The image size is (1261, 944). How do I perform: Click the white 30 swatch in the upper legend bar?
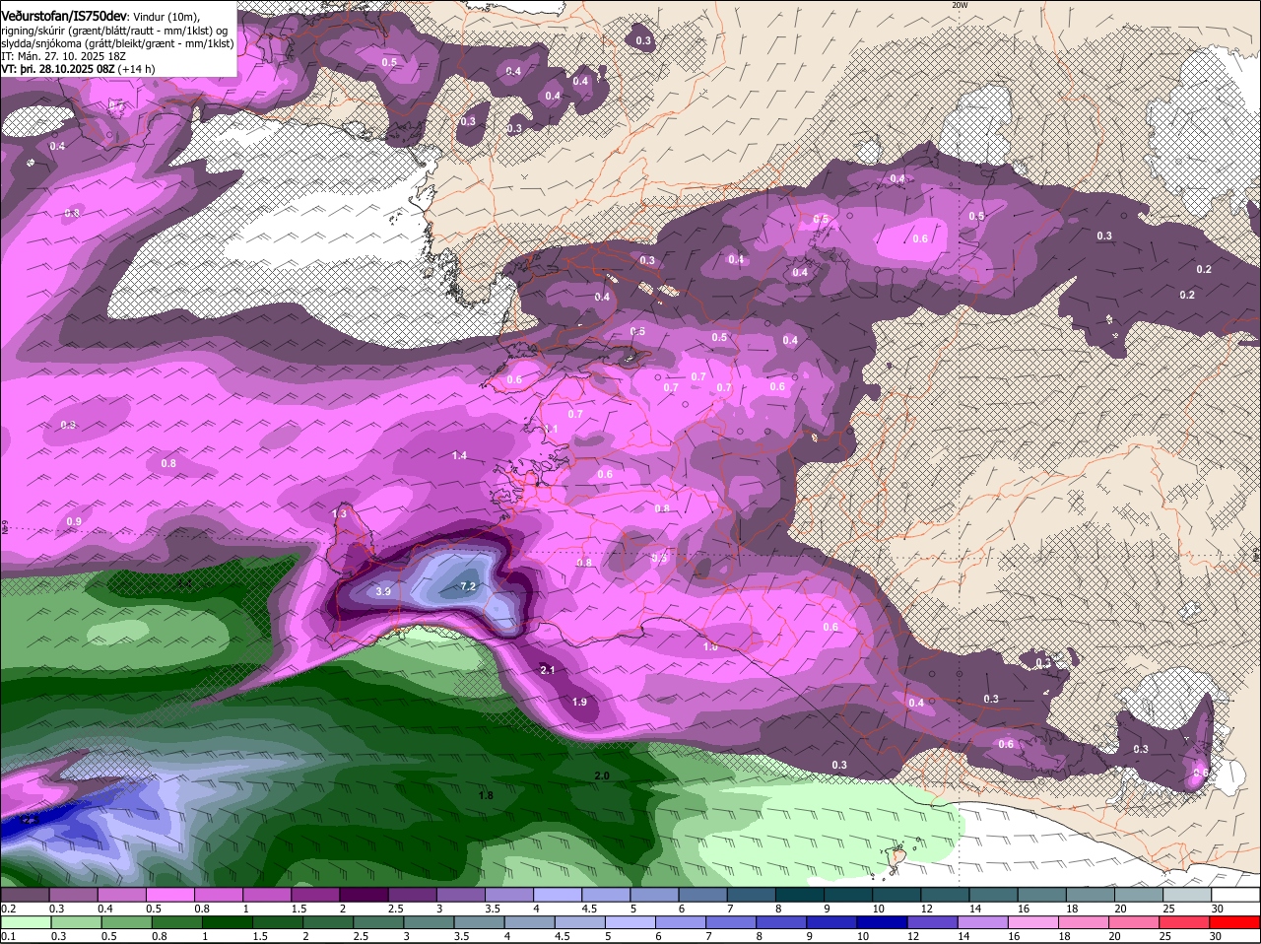(1235, 895)
